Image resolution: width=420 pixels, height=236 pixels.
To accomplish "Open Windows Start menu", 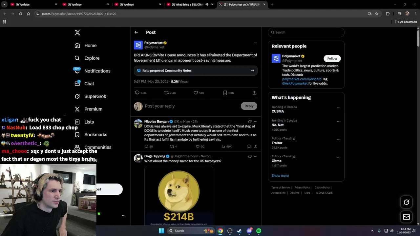I will pos(161,231).
